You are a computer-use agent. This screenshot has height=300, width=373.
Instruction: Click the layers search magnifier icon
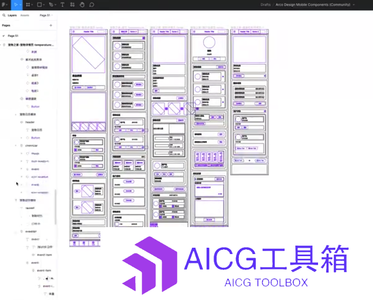pyautogui.click(x=4, y=15)
